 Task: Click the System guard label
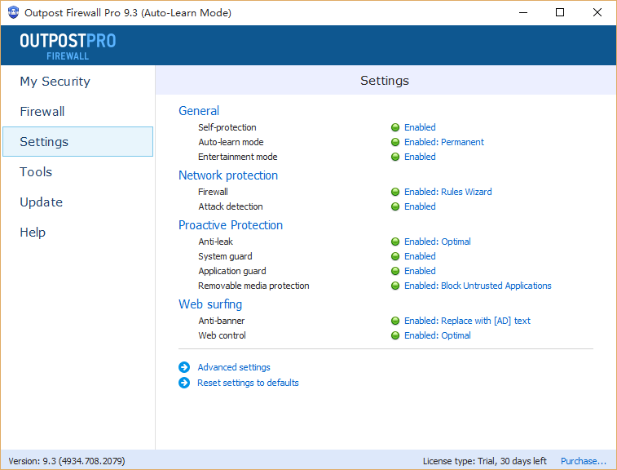click(x=225, y=256)
